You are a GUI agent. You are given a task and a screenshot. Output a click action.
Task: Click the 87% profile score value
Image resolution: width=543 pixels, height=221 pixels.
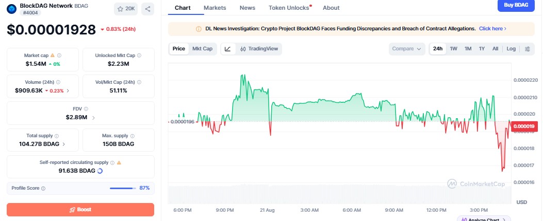pos(144,188)
